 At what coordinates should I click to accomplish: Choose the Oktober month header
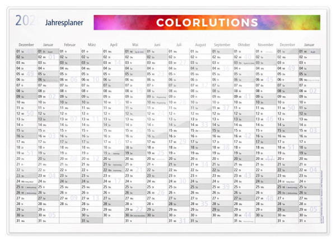244,44
